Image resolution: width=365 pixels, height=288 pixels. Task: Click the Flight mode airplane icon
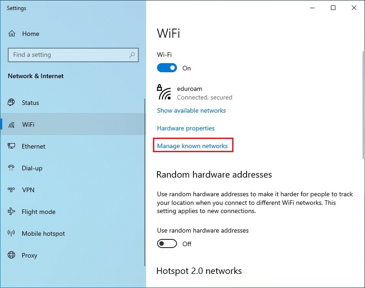point(11,211)
